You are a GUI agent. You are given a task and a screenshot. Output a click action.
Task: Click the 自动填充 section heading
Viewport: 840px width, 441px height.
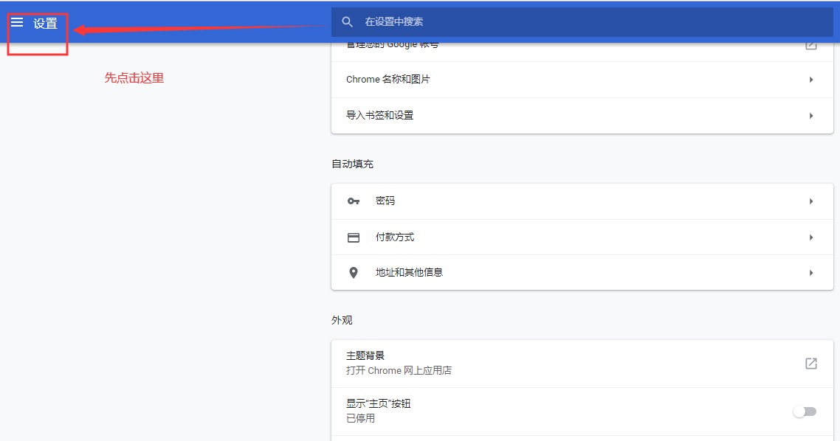352,164
